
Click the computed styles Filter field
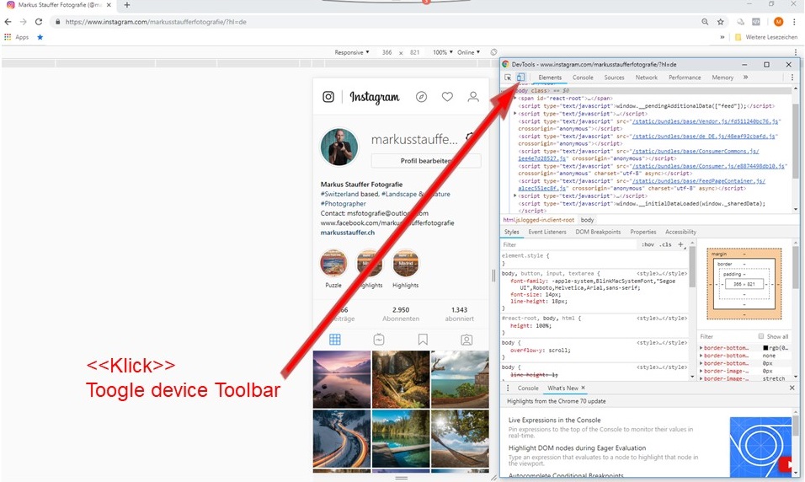pyautogui.click(x=727, y=336)
